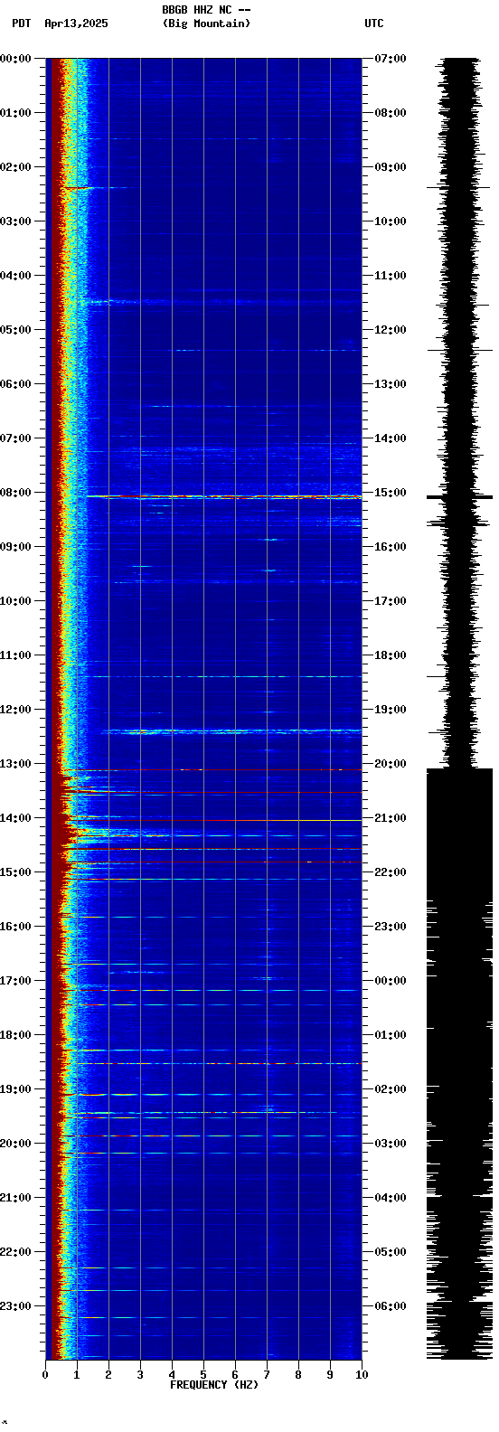Click frequency tick label 10
499x1432 pixels.
click(362, 1375)
